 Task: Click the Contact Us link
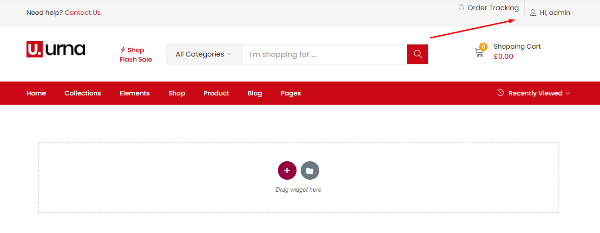point(83,13)
